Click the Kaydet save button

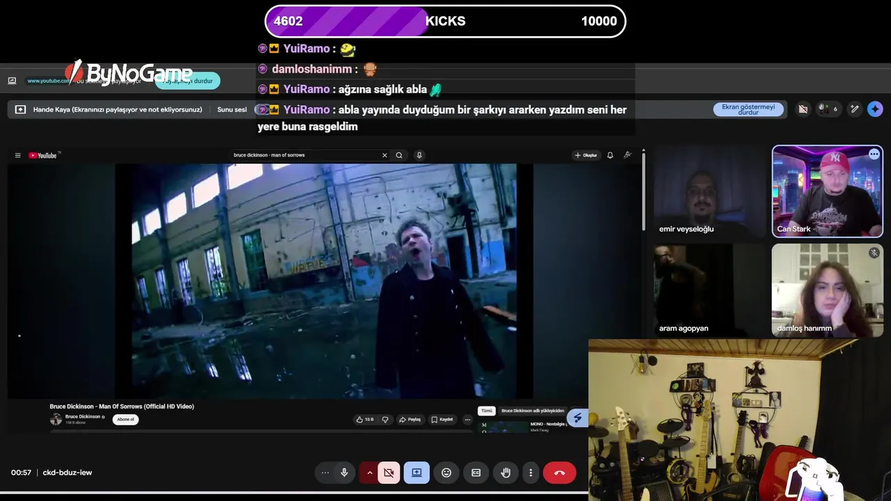coord(442,420)
